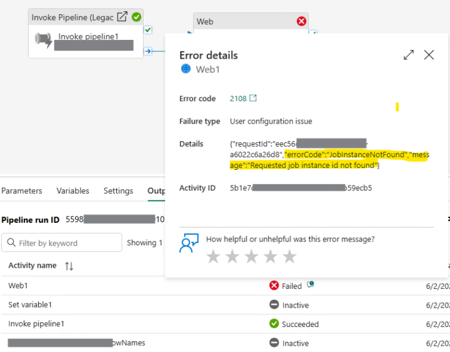
Task: Click the Succeeded icon for Invoke pipeline1
Action: point(274,324)
